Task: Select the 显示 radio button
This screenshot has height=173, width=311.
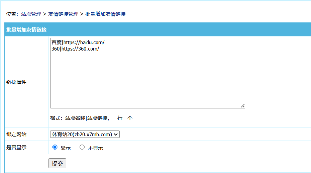Action: [x=55, y=147]
